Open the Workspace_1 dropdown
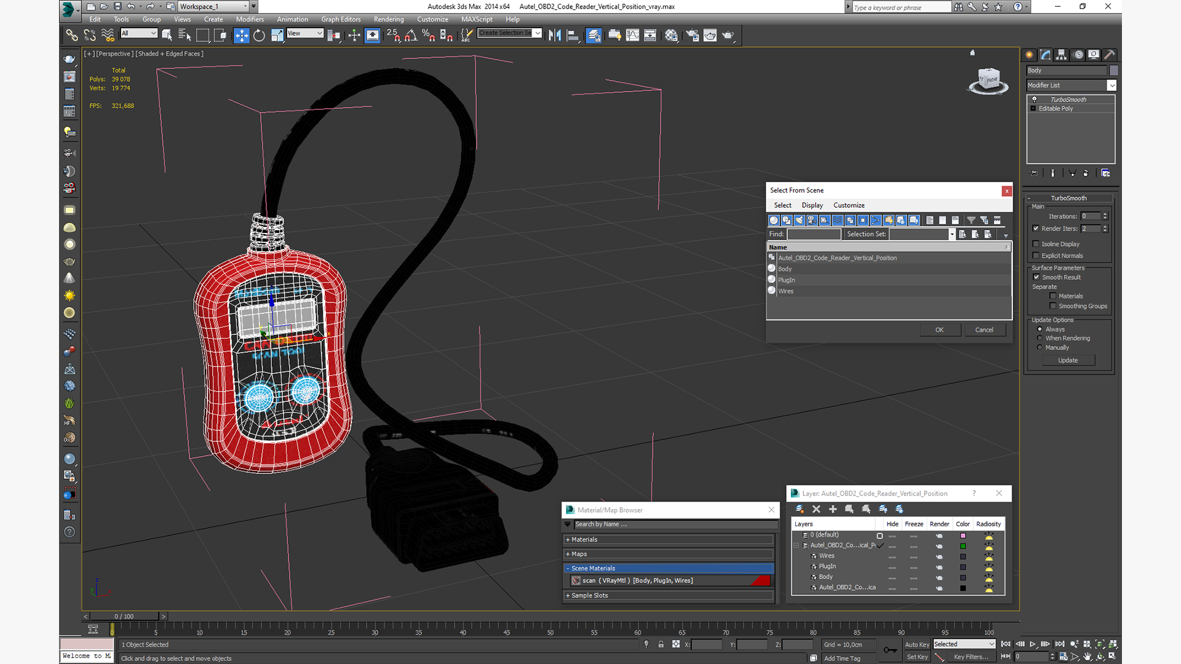This screenshot has height=664, width=1181. click(x=213, y=7)
